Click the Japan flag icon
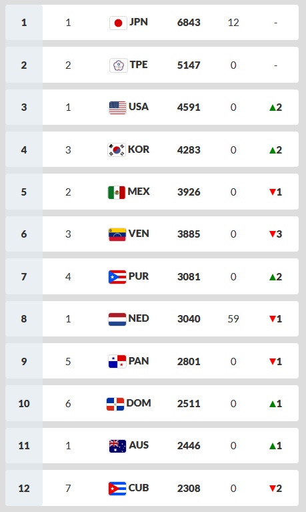This screenshot has width=306, height=512. (118, 23)
